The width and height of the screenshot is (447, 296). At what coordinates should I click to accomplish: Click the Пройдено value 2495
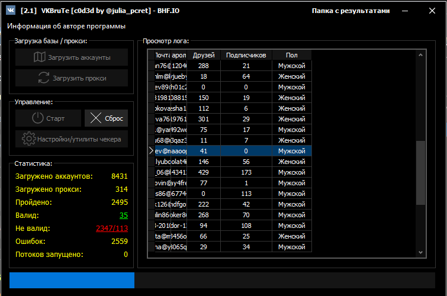point(120,202)
